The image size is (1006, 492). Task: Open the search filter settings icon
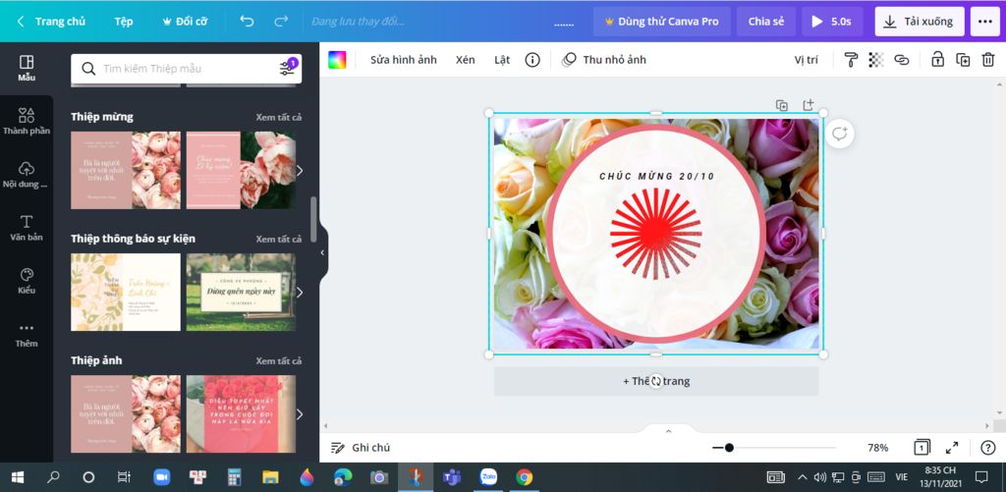(288, 68)
